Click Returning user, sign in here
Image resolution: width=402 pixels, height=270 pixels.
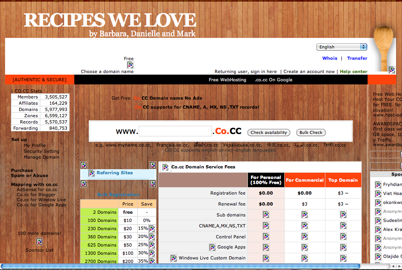click(x=246, y=72)
